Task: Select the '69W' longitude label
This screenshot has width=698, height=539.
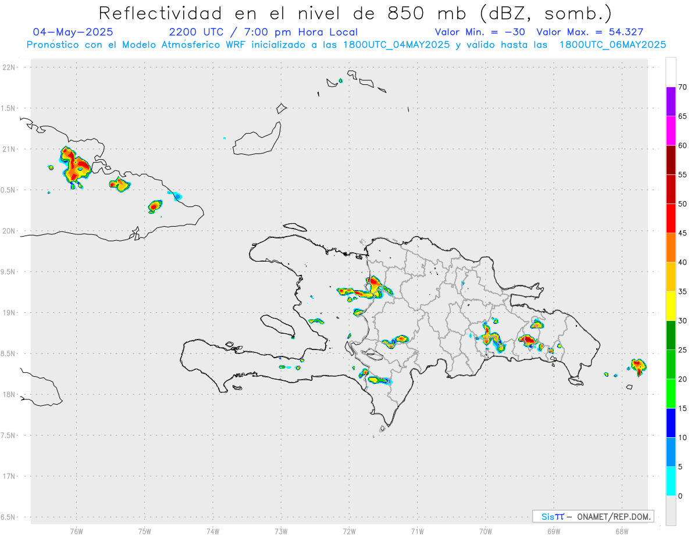Action: tap(554, 531)
